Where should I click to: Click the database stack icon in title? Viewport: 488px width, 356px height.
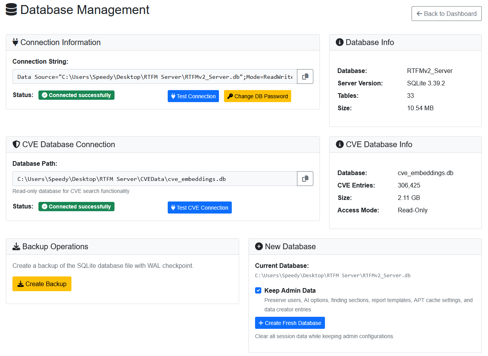11,10
